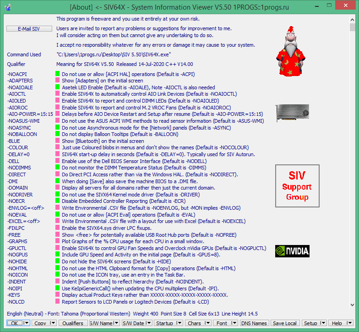Expand the Help dropdown arrow

349,323
